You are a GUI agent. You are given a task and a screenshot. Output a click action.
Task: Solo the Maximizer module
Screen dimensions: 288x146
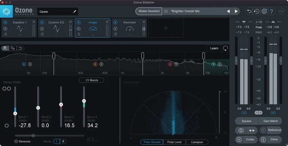(x=115, y=29)
